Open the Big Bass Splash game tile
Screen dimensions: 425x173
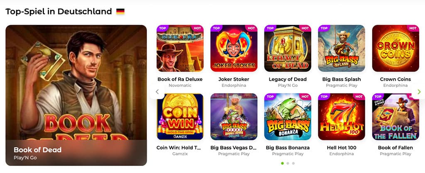click(x=342, y=48)
